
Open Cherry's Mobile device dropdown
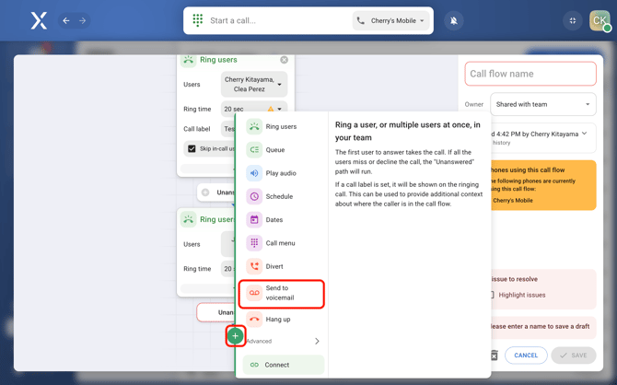tap(390, 20)
